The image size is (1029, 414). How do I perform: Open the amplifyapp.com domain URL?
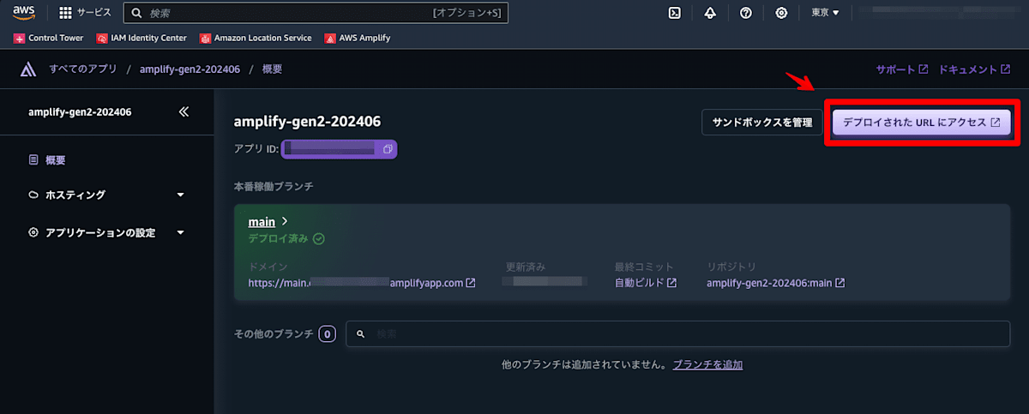[361, 283]
